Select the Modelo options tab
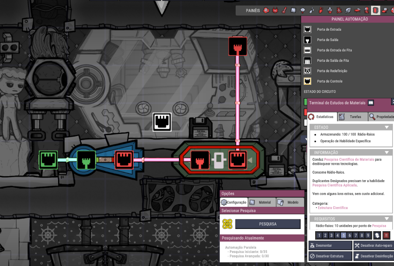 pyautogui.click(x=290, y=202)
